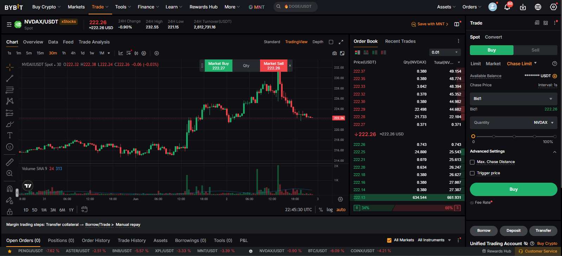Switch chart view to Depth
The width and height of the screenshot is (562, 256).
(318, 42)
